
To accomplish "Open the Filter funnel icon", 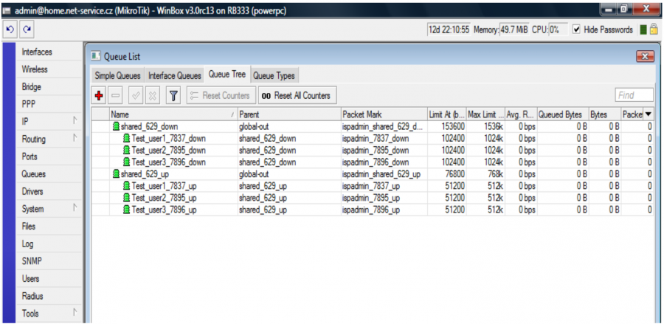I will tap(173, 96).
